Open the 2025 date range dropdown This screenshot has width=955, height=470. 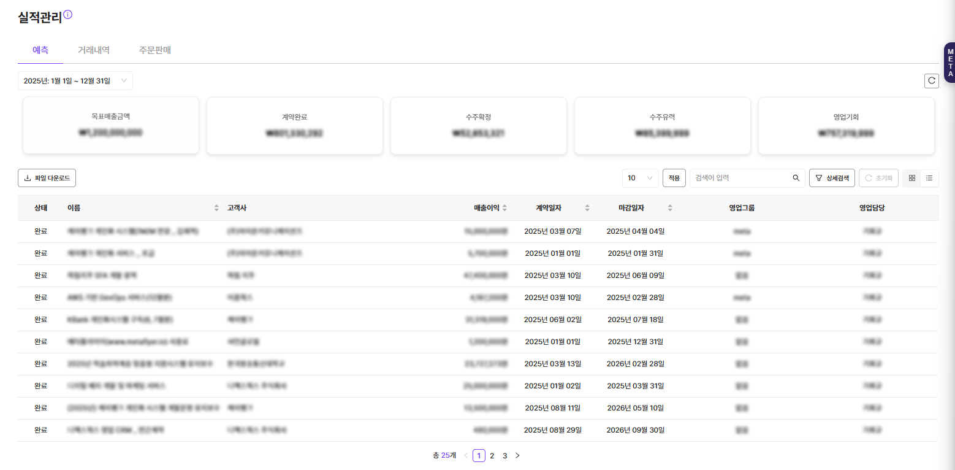coord(75,81)
